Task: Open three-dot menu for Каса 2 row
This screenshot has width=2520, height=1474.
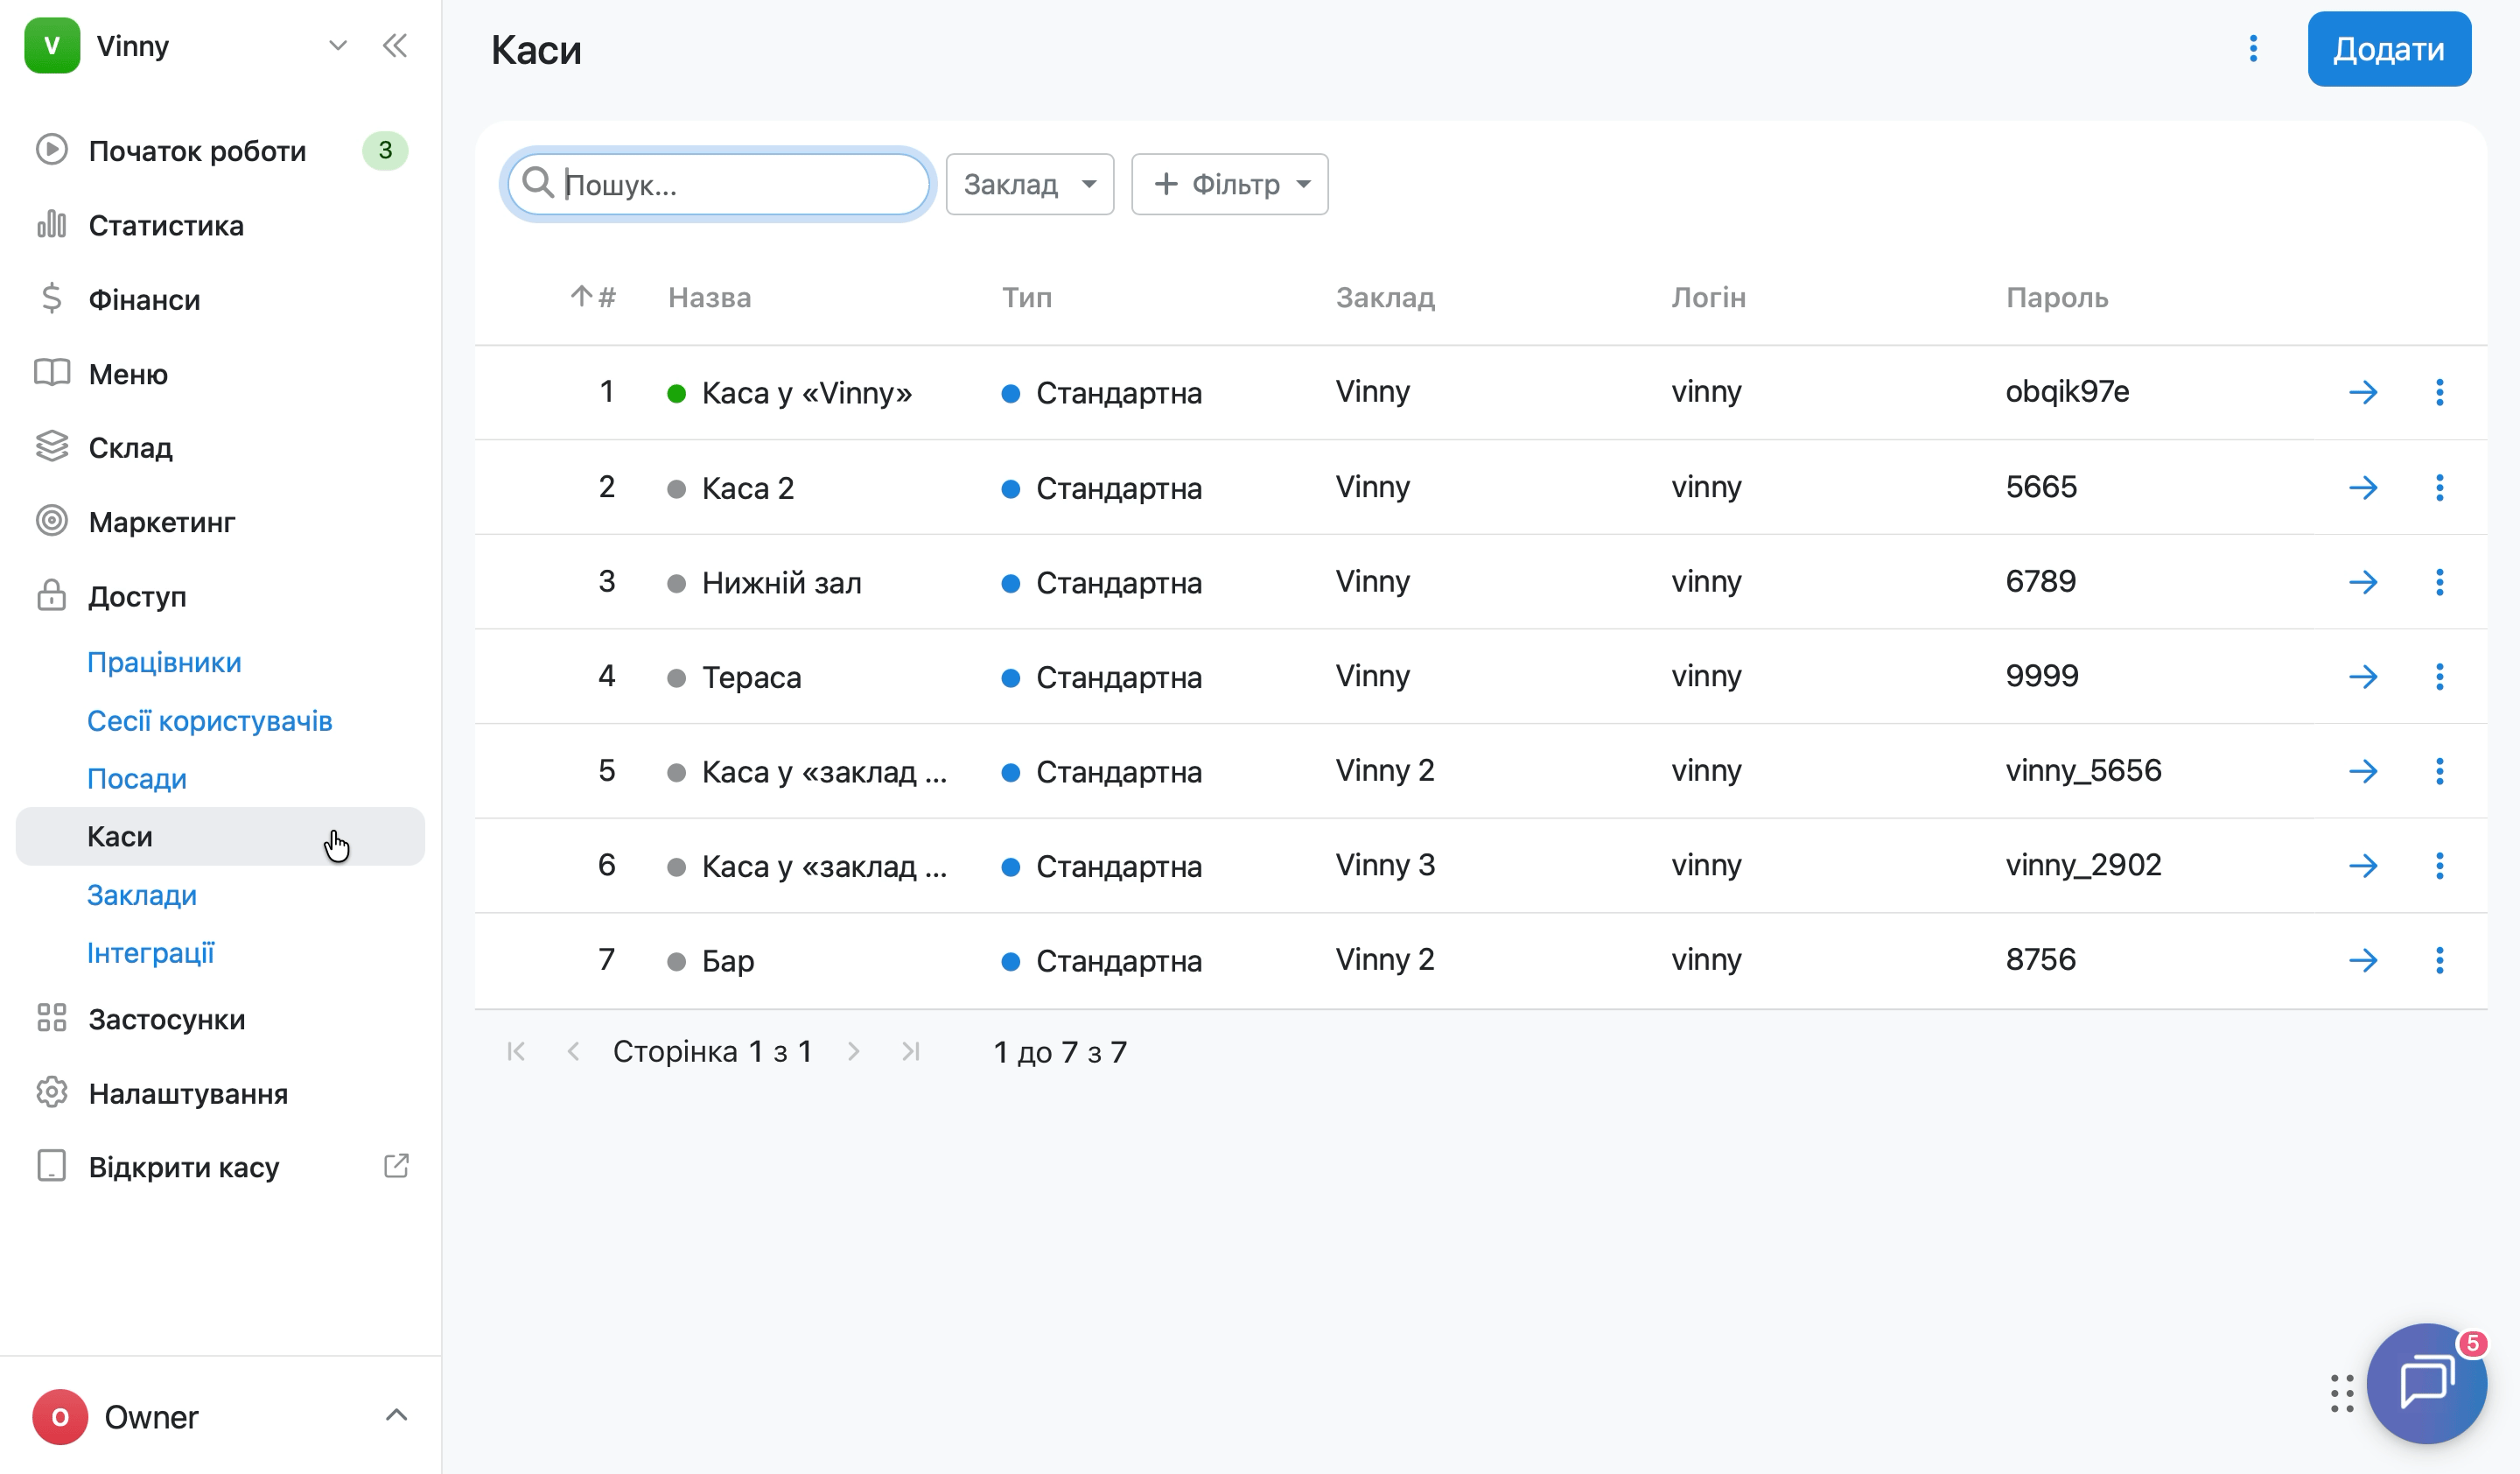Action: [x=2440, y=487]
